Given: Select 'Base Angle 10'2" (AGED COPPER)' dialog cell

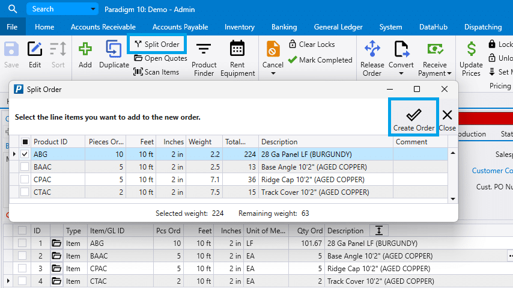Looking at the screenshot, I should pyautogui.click(x=326, y=167).
